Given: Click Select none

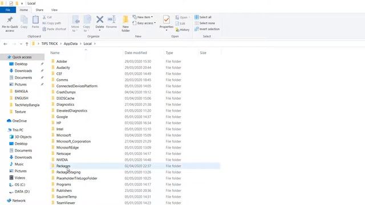Looking at the screenshot, I should 205,23.
